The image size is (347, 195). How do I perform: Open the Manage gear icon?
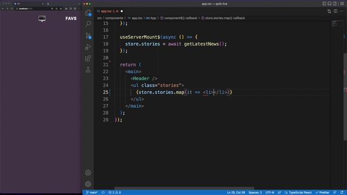click(88, 184)
